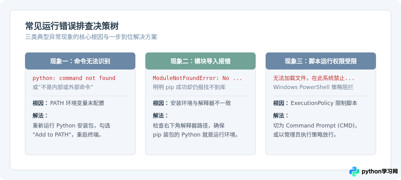Click red text 无法加载文件，在此系统禁止...
This screenshot has height=180, width=401.
coord(314,78)
